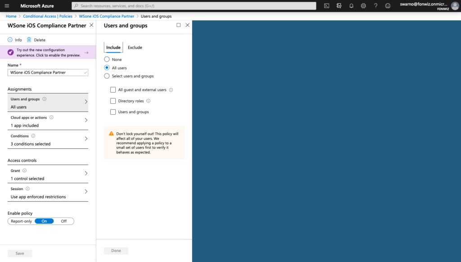Screen dimensions: 461x262
Task: Click the '1 control selected' text
Action: (27, 178)
